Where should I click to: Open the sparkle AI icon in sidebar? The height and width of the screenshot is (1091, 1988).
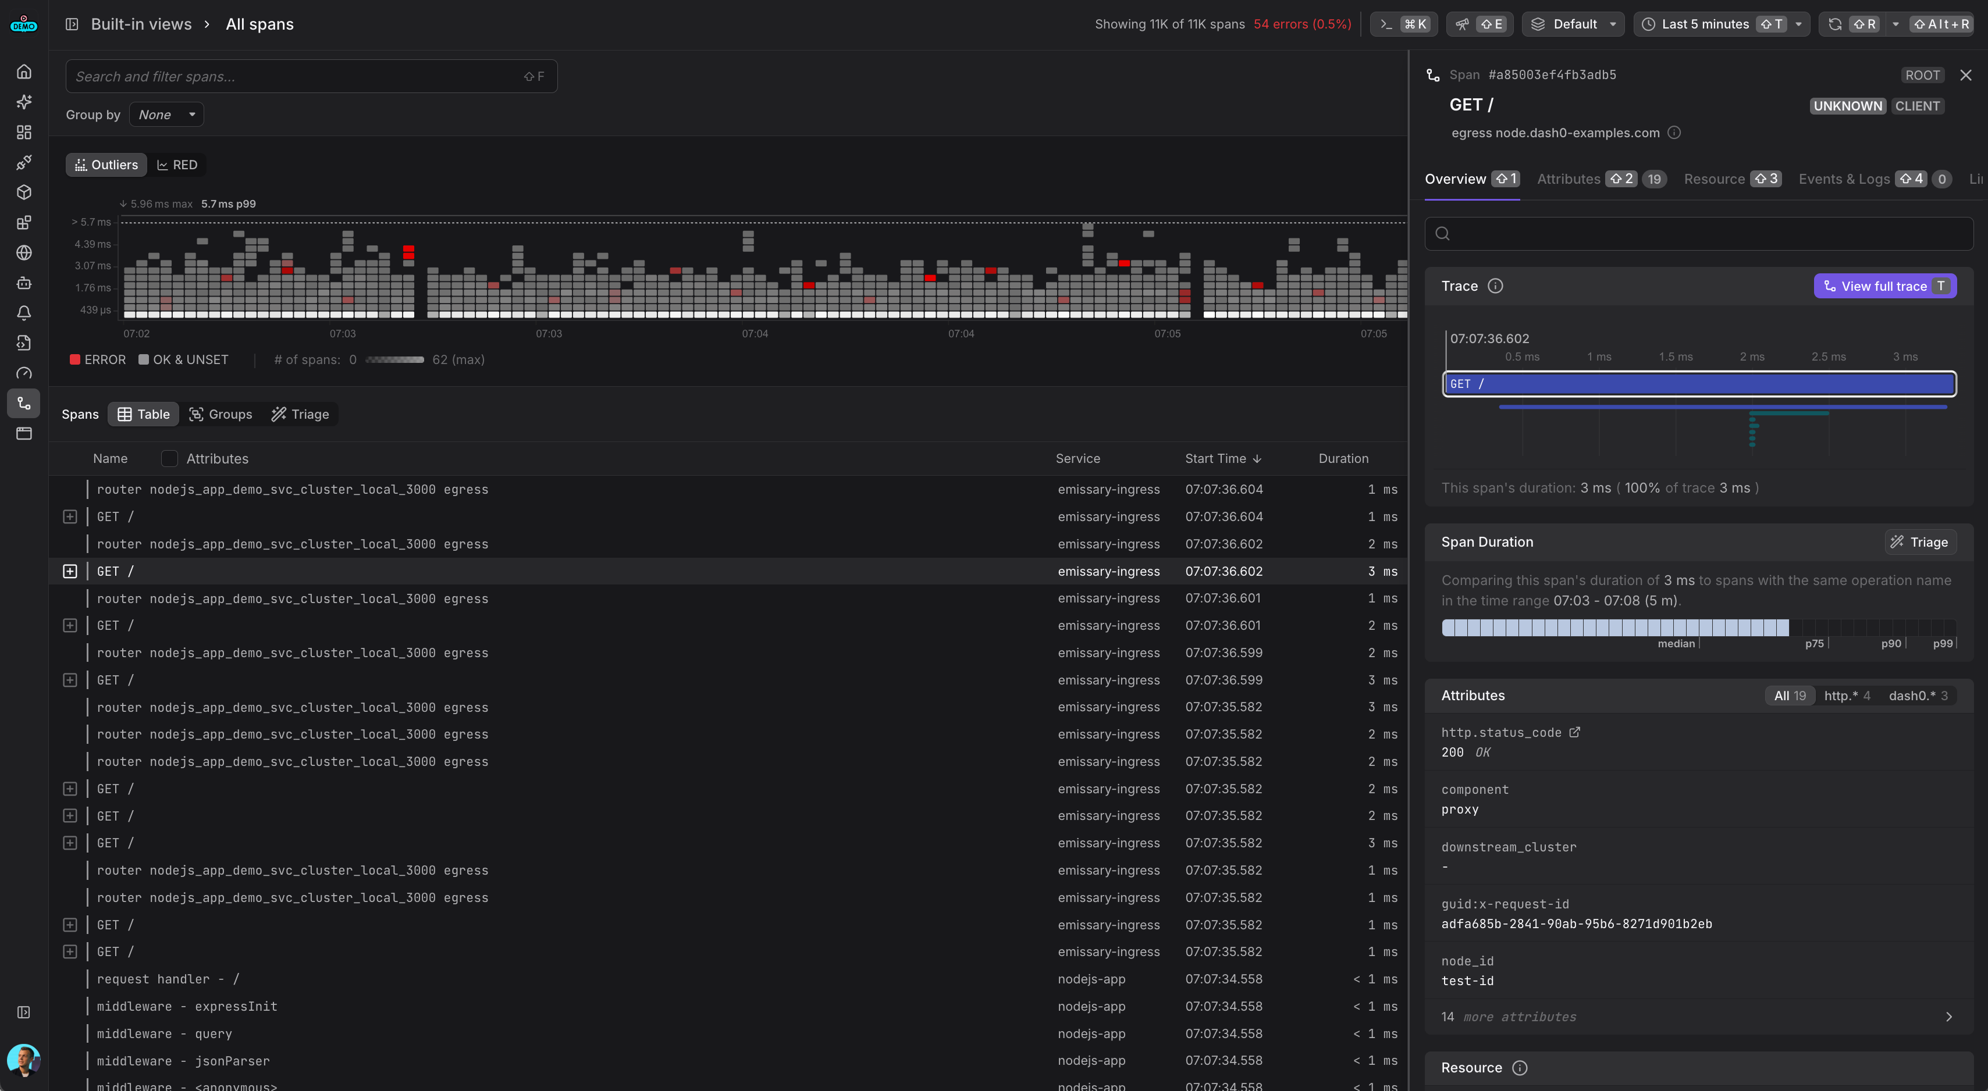[24, 102]
